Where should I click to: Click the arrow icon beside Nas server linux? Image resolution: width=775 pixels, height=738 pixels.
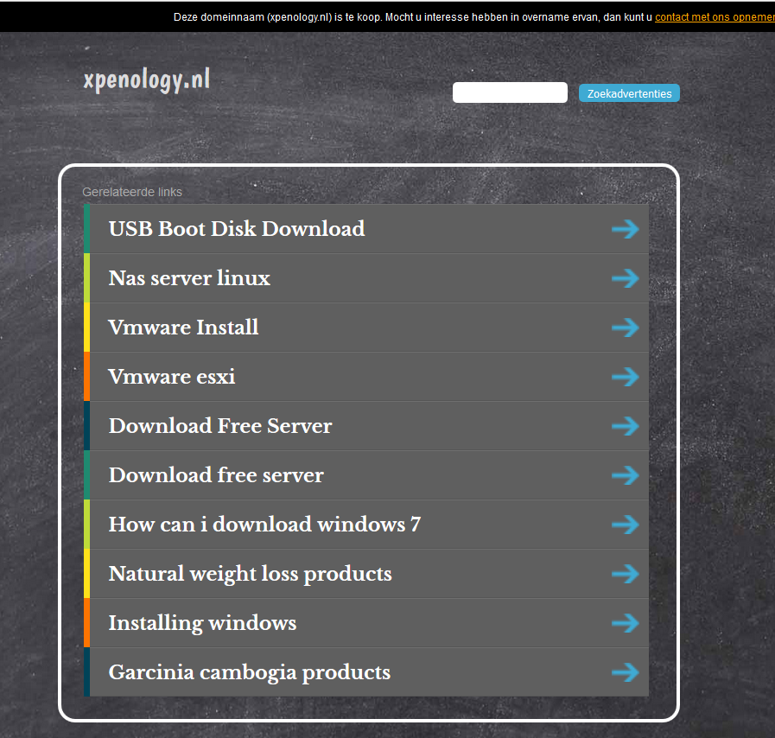(x=626, y=278)
